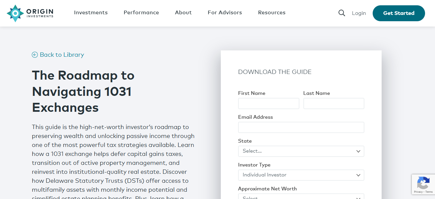Open the Investor Type dropdown

click(301, 175)
